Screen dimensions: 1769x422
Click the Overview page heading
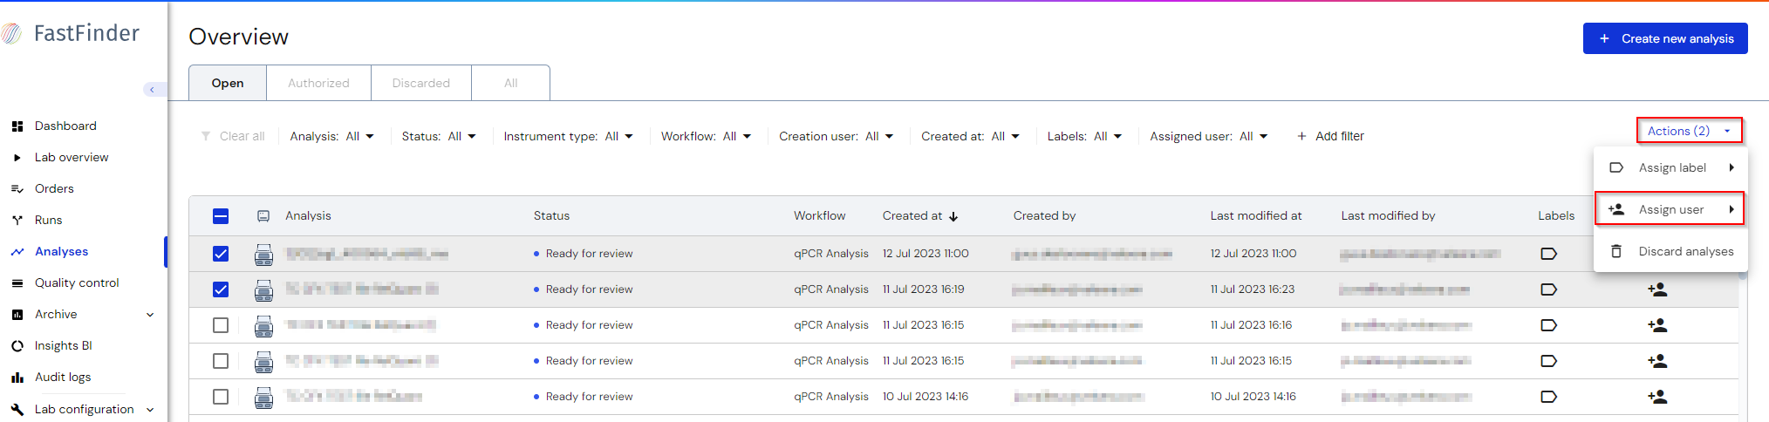pos(238,37)
